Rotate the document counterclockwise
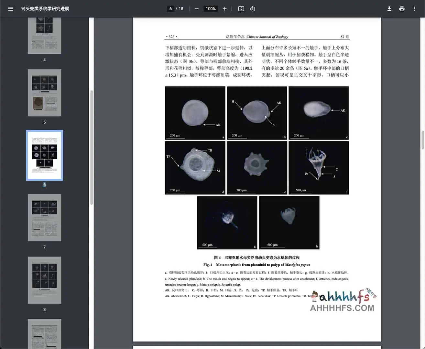The height and width of the screenshot is (349, 425). (253, 9)
